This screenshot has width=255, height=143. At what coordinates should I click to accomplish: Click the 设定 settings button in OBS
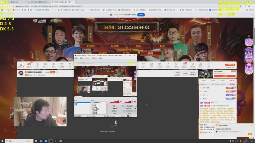tap(115, 106)
